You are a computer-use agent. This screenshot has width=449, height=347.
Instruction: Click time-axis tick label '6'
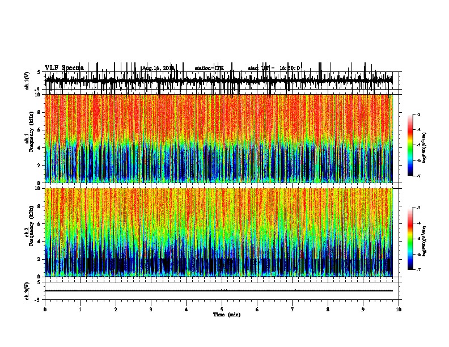[257, 310]
